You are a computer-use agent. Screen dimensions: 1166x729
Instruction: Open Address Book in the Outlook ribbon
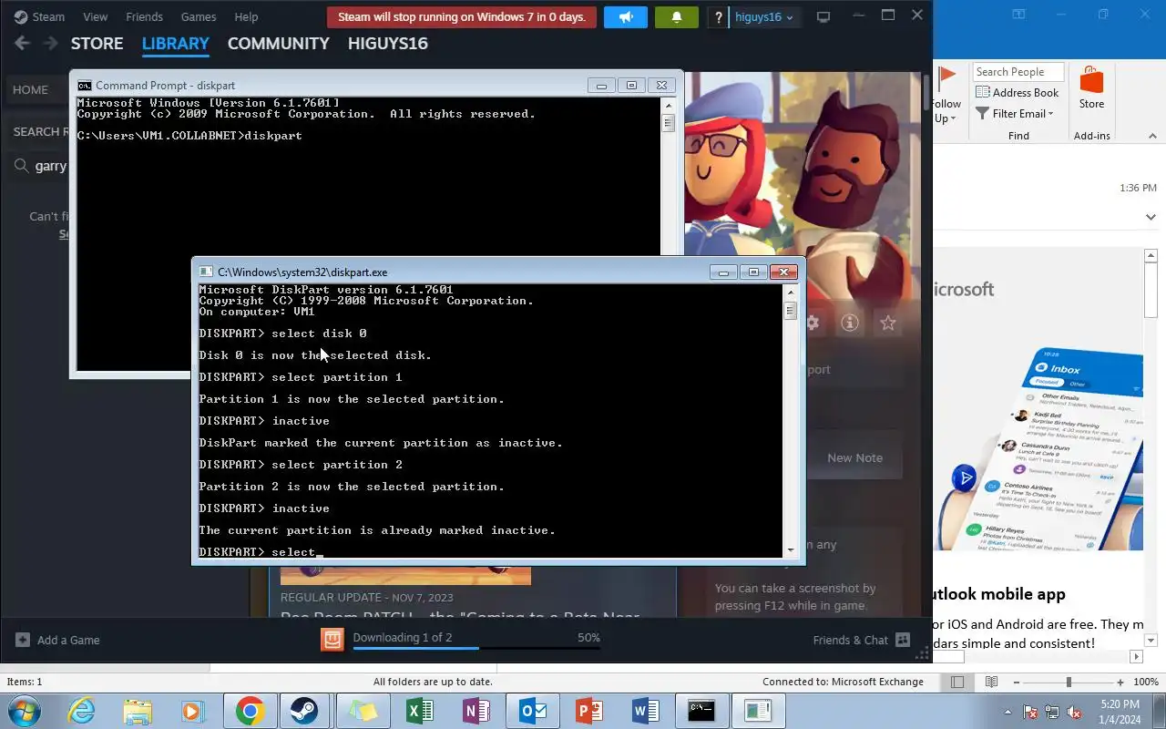tap(1017, 92)
